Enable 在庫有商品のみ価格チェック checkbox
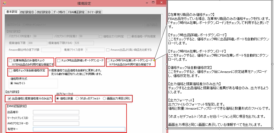The height and width of the screenshot is (133, 274). tap(10, 61)
